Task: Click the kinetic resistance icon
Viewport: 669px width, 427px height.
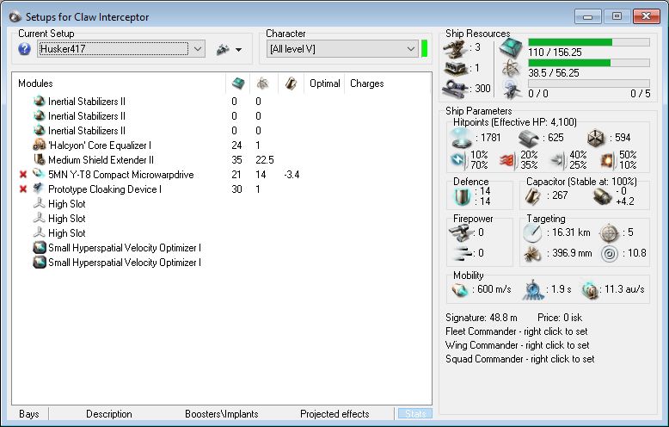Action: point(558,160)
